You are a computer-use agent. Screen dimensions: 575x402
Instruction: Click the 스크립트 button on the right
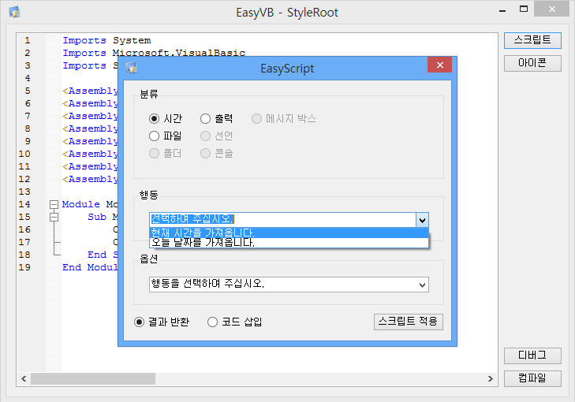tap(532, 40)
